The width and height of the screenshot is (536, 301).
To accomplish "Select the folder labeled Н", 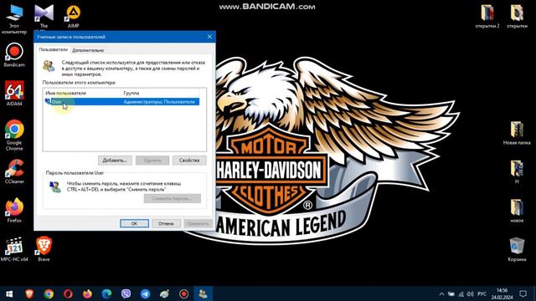I will 517,172.
